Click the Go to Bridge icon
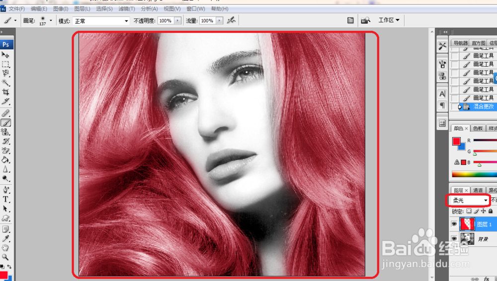The image size is (497, 281). (x=365, y=20)
